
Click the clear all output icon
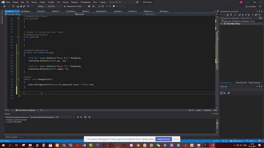[x=85, y=117]
